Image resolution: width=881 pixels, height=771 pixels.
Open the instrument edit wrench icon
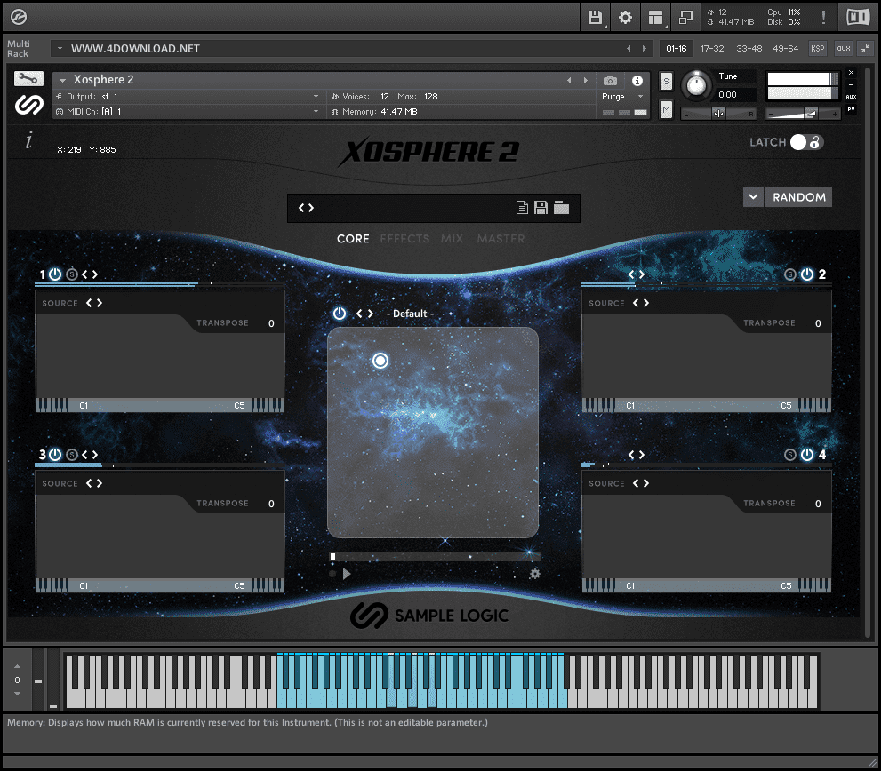pos(28,79)
